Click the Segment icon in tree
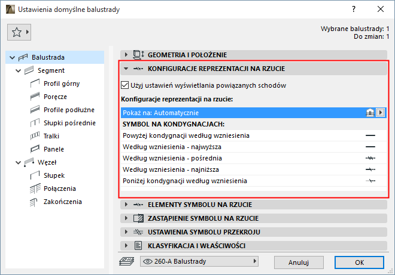Screen dimensions: 395x275 pos(29,70)
